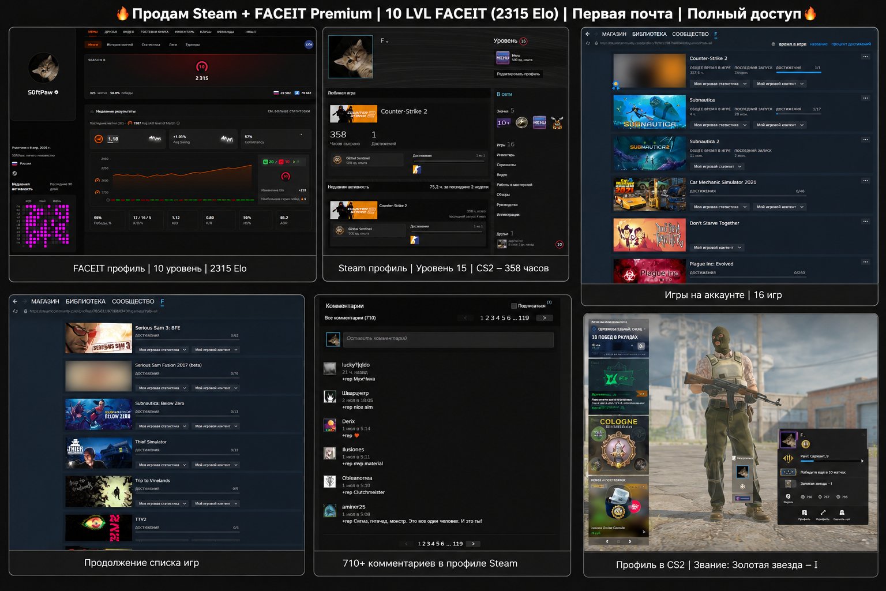This screenshot has height=591, width=886.
Task: Open three-dots menu on Counter-Strike 2 row
Action: click(865, 57)
